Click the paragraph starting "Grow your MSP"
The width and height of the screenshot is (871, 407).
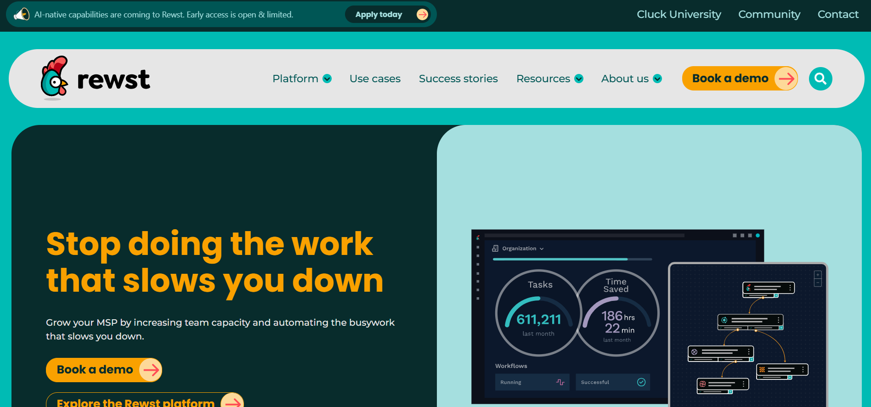click(220, 329)
